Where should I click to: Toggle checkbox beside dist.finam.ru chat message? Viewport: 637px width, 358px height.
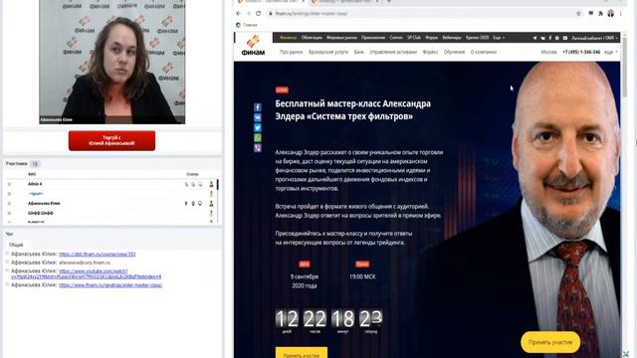[x=7, y=254]
